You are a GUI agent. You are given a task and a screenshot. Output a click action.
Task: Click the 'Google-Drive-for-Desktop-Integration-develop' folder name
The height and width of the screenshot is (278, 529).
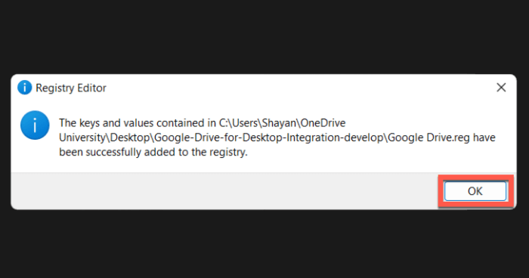coord(269,137)
